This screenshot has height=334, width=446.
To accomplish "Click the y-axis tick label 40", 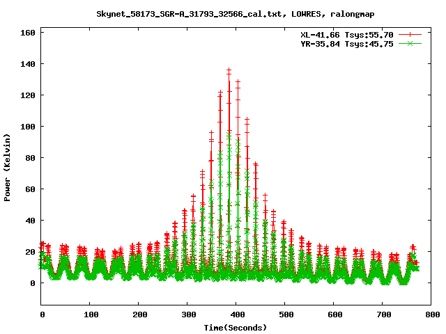I will pos(30,221).
